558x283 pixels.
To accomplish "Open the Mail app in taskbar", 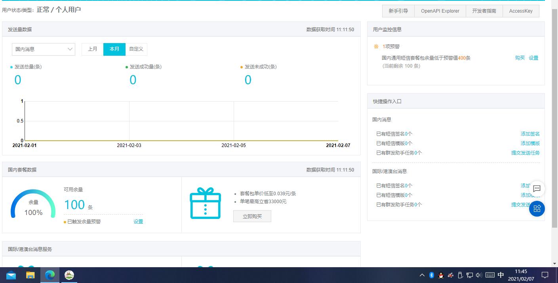I will [11, 275].
